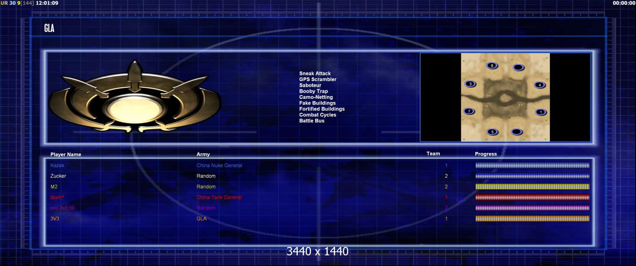The height and width of the screenshot is (266, 636).
Task: Select player name M2
Action: (x=54, y=187)
